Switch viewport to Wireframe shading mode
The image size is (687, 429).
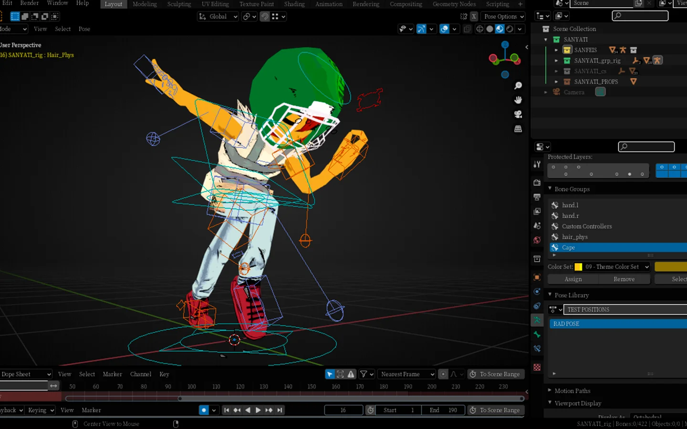coord(479,29)
